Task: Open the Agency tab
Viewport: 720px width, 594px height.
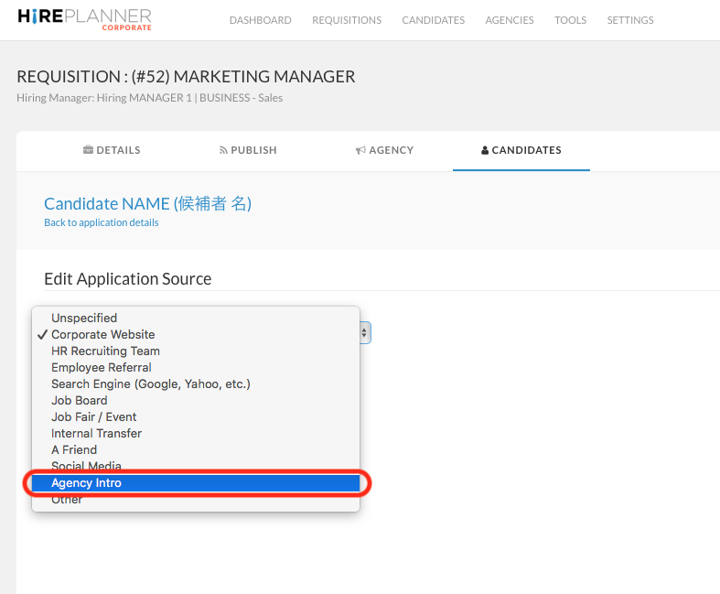Action: pyautogui.click(x=384, y=150)
